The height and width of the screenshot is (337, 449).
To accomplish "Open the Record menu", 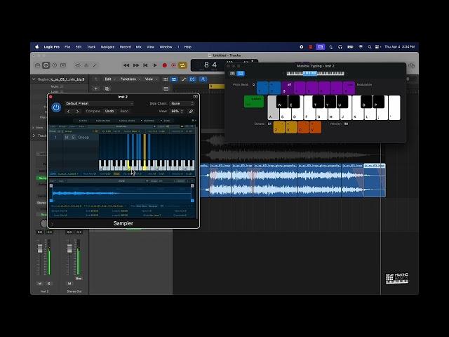I will 125,47.
